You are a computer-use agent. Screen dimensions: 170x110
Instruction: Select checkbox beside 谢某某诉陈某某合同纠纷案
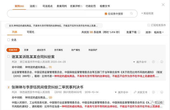pos(8,57)
